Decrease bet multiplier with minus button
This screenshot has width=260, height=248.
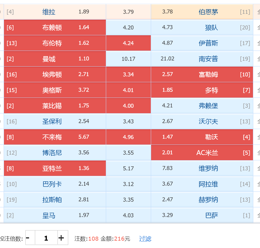point(30,238)
